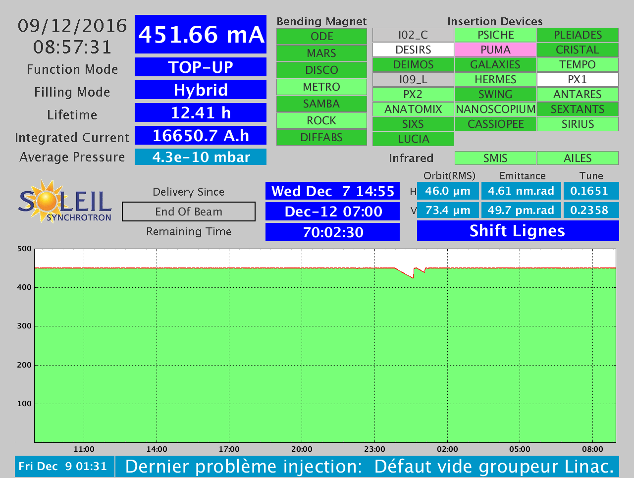Click the LUCIA beamline box

413,139
